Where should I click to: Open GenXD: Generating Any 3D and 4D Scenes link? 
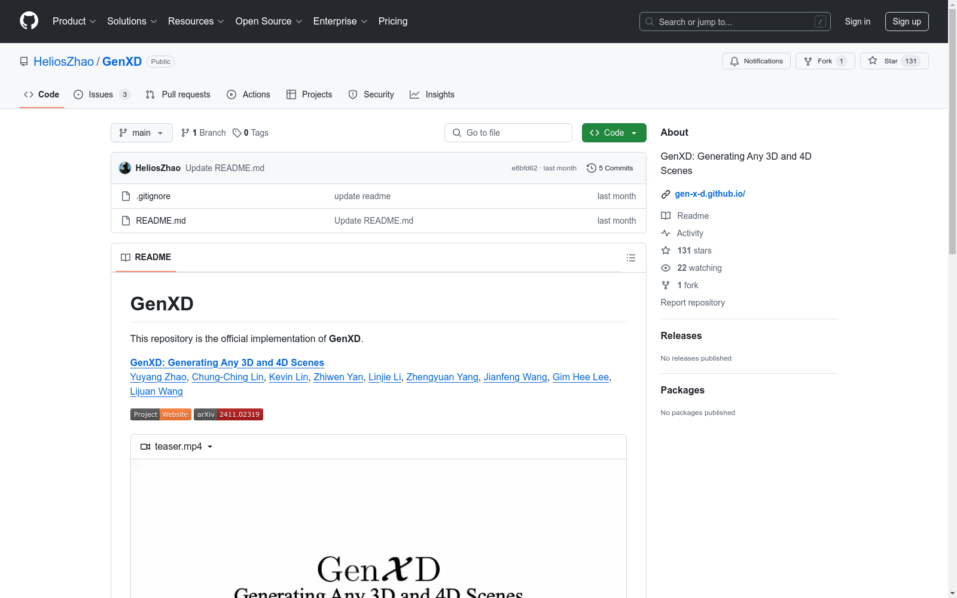pyautogui.click(x=227, y=362)
